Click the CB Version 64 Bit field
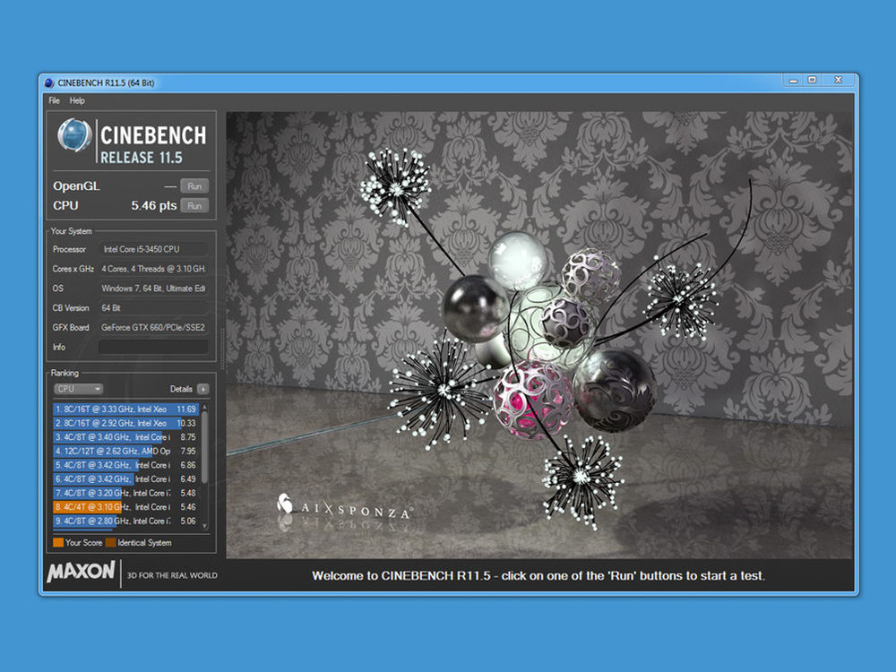Screen dimensions: 896x672 (x=153, y=308)
